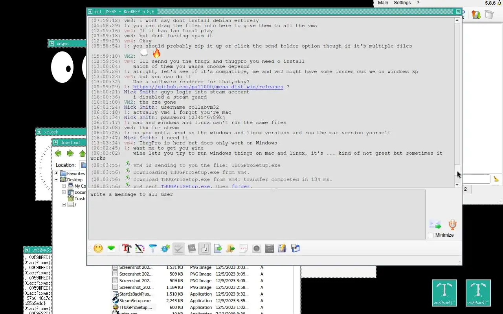Click the blue floppy save chat icon

pyautogui.click(x=295, y=248)
